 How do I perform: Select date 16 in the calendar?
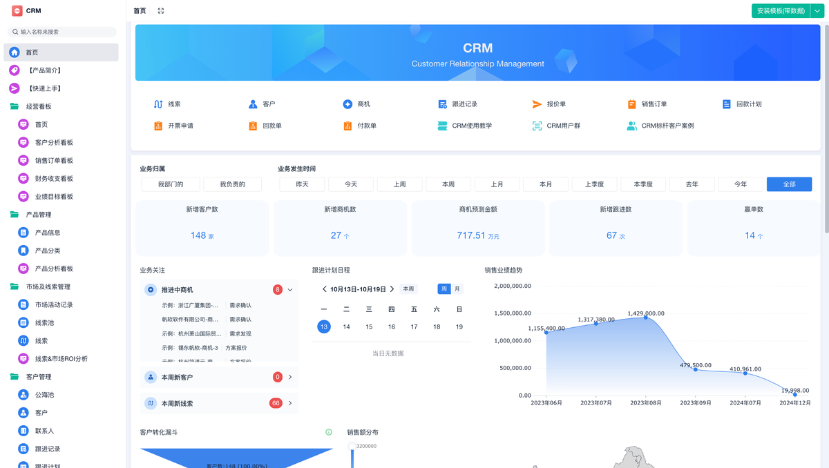tap(392, 326)
